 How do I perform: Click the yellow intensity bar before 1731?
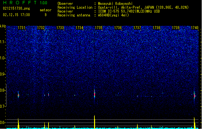click(x=18, y=124)
